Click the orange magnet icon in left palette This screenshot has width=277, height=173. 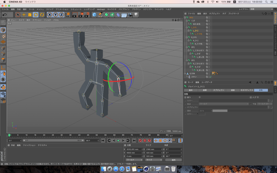[x=3, y=87]
